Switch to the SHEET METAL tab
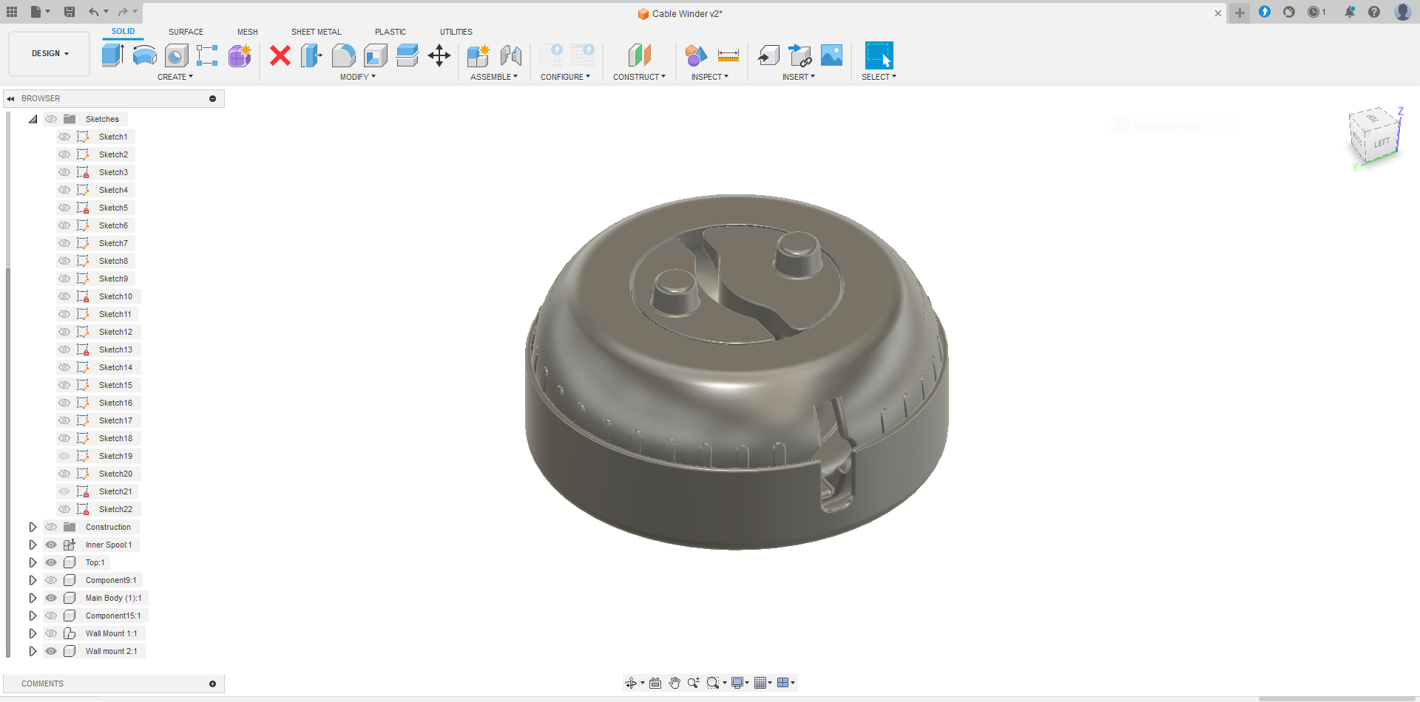The width and height of the screenshot is (1420, 702). click(x=317, y=32)
